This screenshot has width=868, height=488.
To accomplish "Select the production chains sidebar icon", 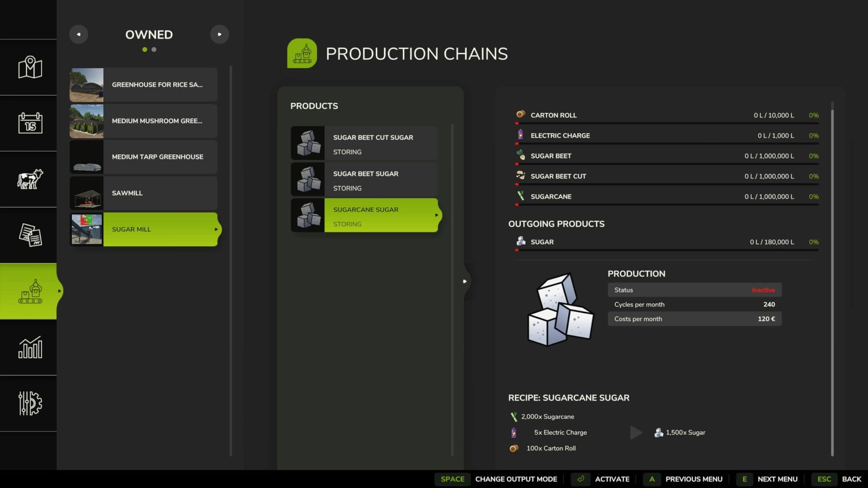I will (30, 291).
